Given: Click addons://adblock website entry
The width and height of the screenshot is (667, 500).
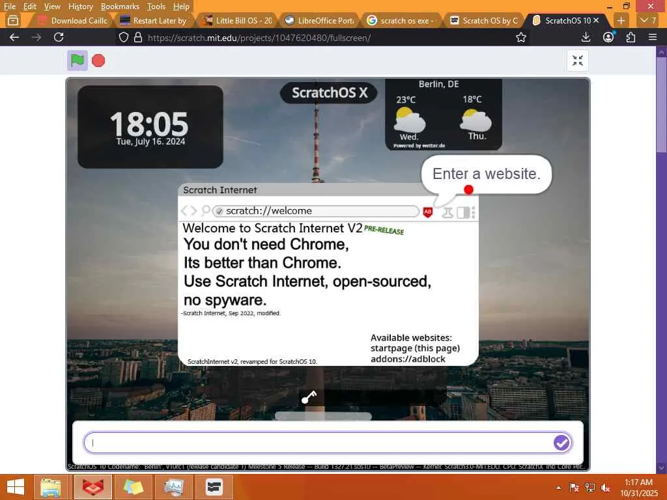Looking at the screenshot, I should (408, 359).
